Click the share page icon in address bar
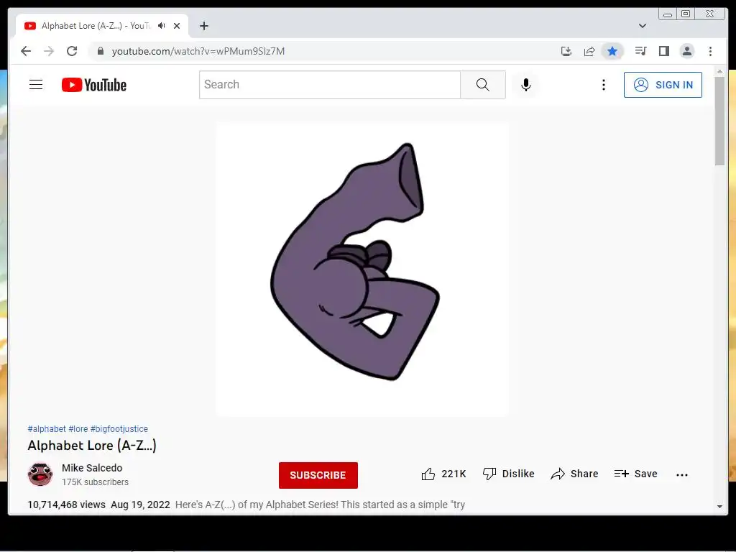 click(x=589, y=51)
